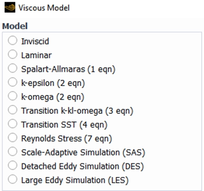This screenshot has width=204, height=191.
Task: Click the 'k-omega (2 eqn)' label text
Action: coord(53,97)
